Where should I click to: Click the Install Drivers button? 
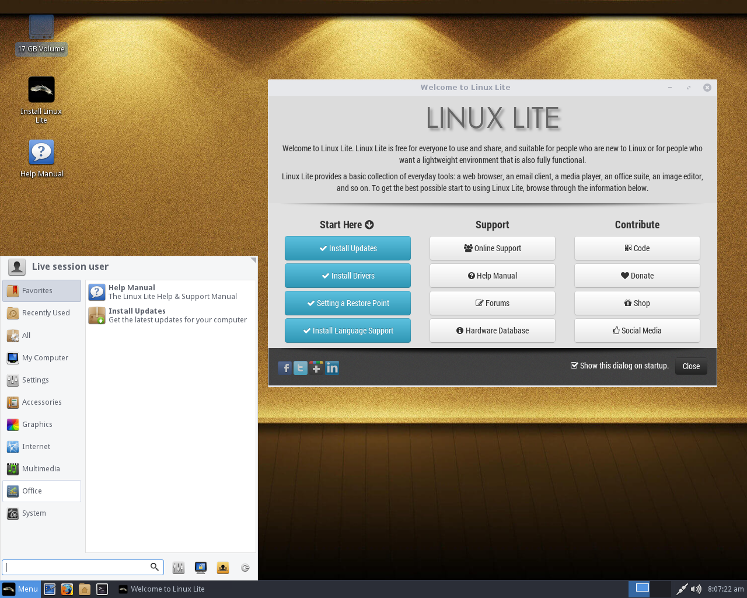coord(348,276)
